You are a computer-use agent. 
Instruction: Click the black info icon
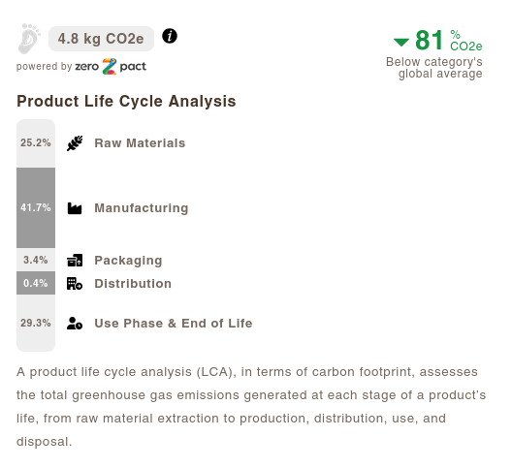[170, 36]
